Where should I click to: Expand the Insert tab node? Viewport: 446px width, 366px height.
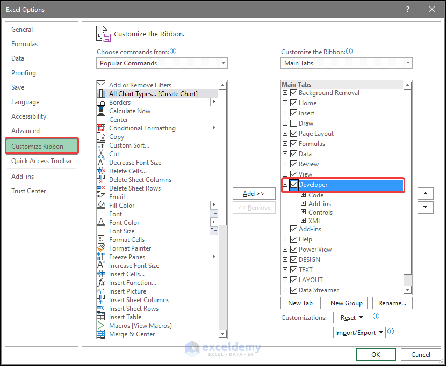coord(285,113)
